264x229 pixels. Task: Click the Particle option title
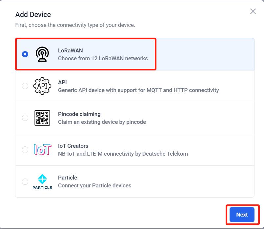pyautogui.click(x=67, y=178)
